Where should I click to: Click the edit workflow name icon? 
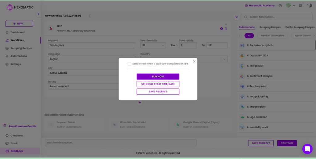[89, 16]
